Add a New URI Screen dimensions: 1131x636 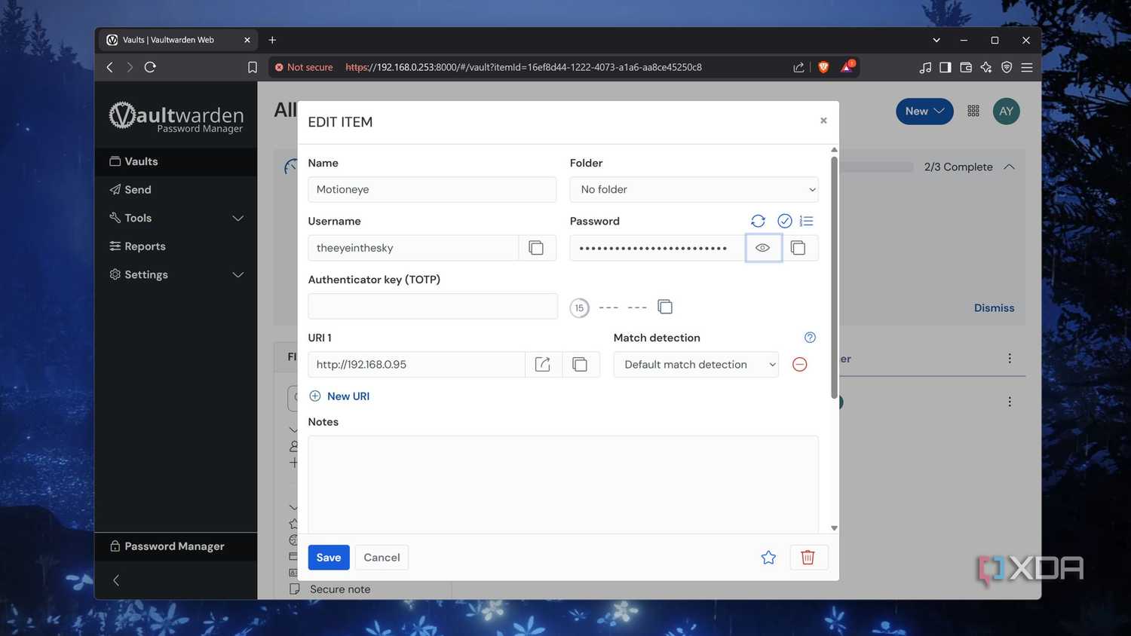[339, 396]
